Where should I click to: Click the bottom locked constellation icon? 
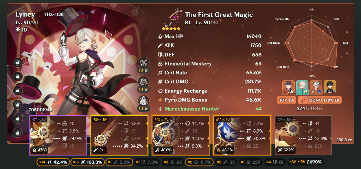click(x=18, y=133)
